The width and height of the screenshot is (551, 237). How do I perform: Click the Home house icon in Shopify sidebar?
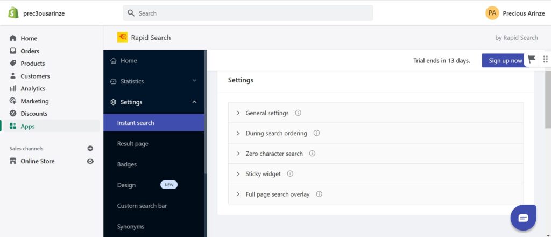click(13, 38)
